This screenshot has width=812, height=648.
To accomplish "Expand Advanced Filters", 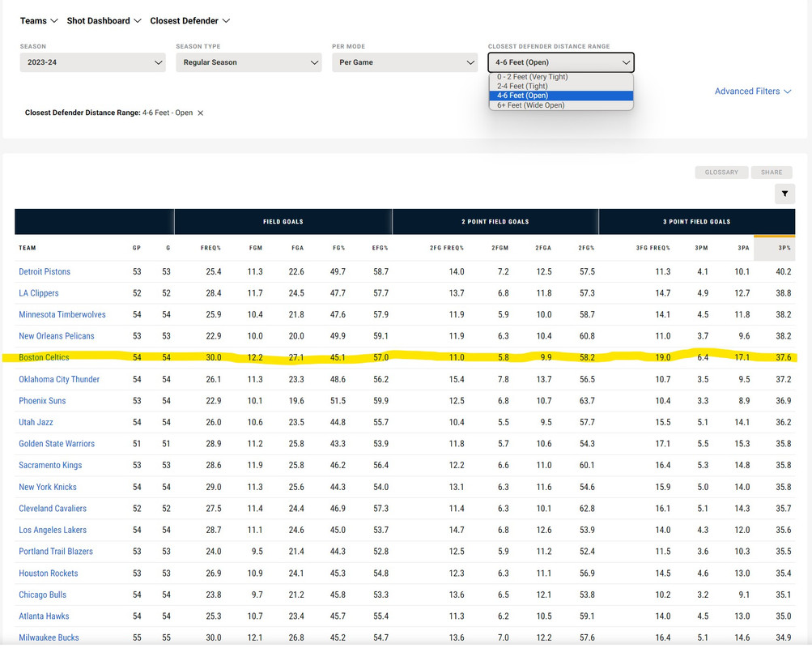I will click(753, 92).
